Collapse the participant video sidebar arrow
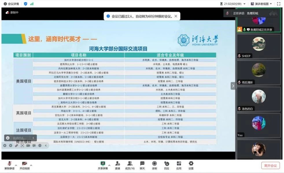The width and height of the screenshot is (284, 173). click(233, 86)
